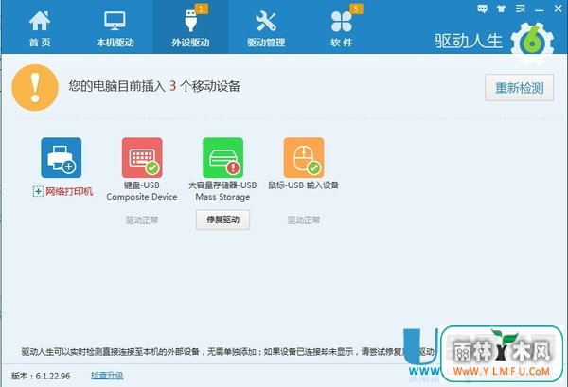
Task: Click the 重新检测 button
Action: 519,88
